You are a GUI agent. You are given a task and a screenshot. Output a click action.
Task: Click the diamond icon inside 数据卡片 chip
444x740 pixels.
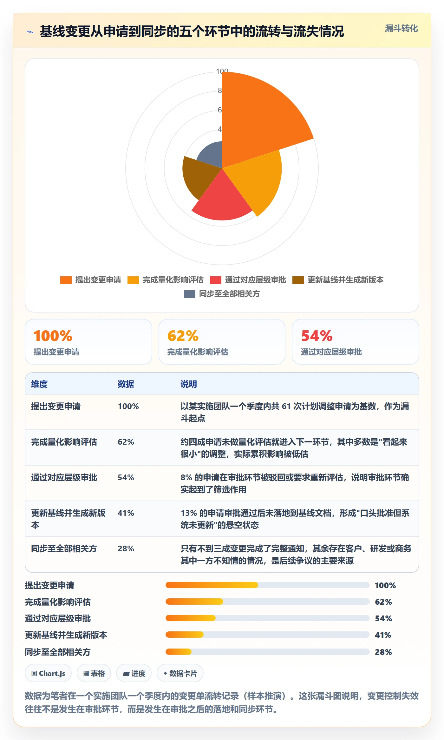[165, 673]
